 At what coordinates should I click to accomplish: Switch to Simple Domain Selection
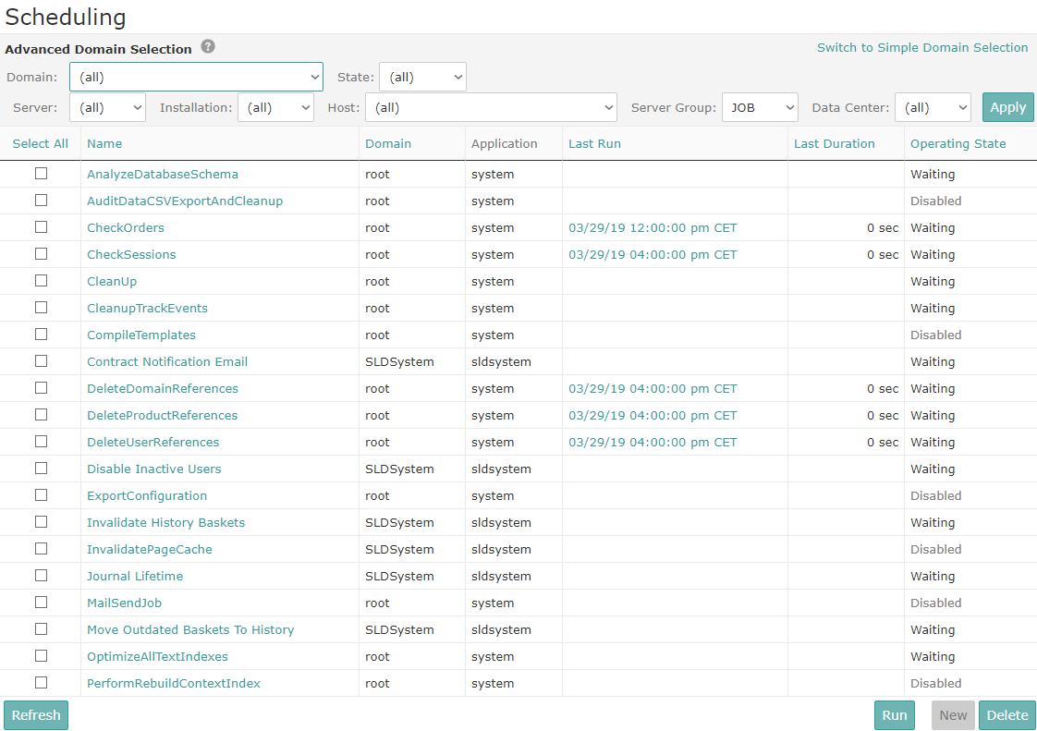pyautogui.click(x=921, y=47)
